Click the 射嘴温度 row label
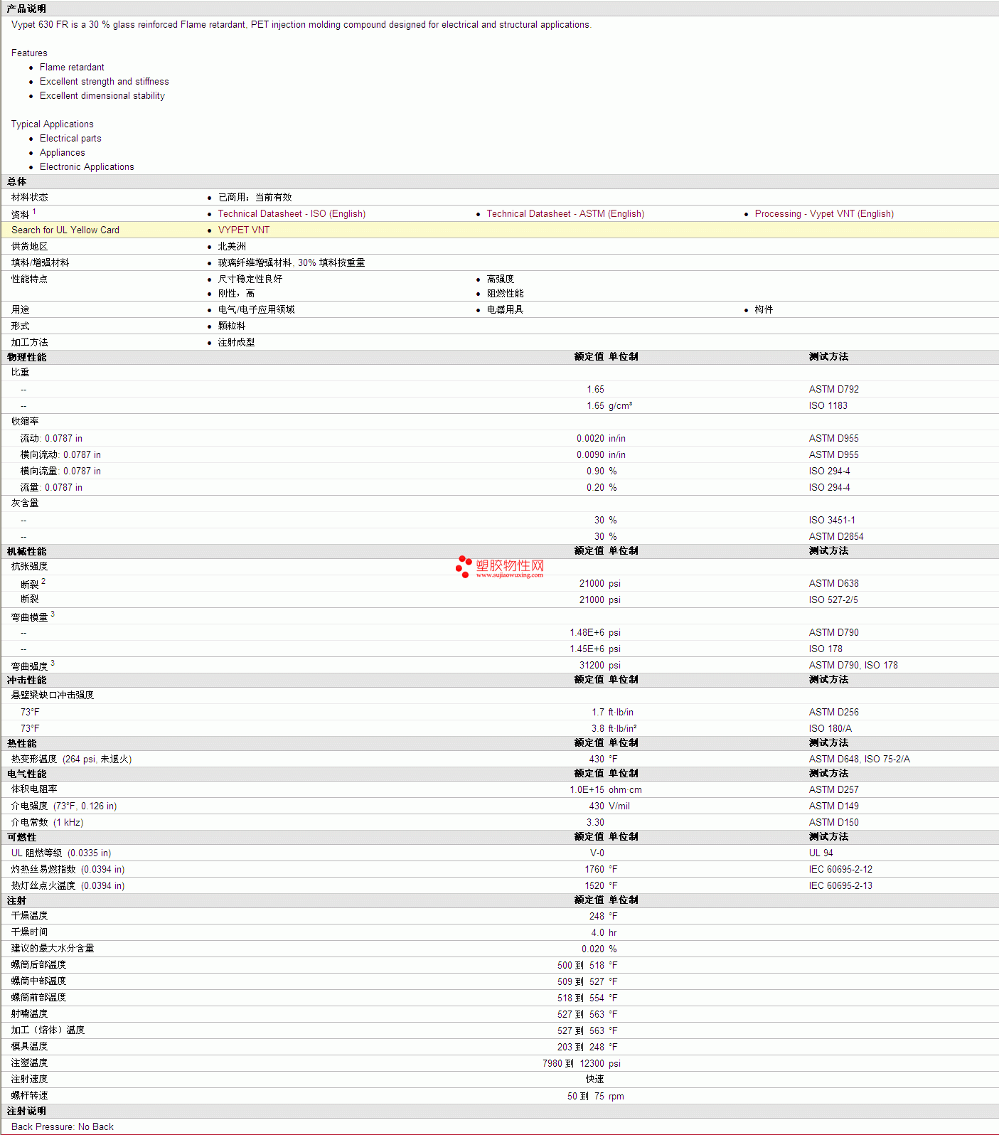The height and width of the screenshot is (1135, 999). 29,1014
